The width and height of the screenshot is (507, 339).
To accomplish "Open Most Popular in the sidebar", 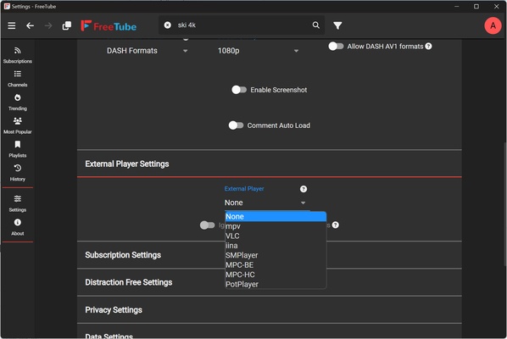I will tap(18, 125).
